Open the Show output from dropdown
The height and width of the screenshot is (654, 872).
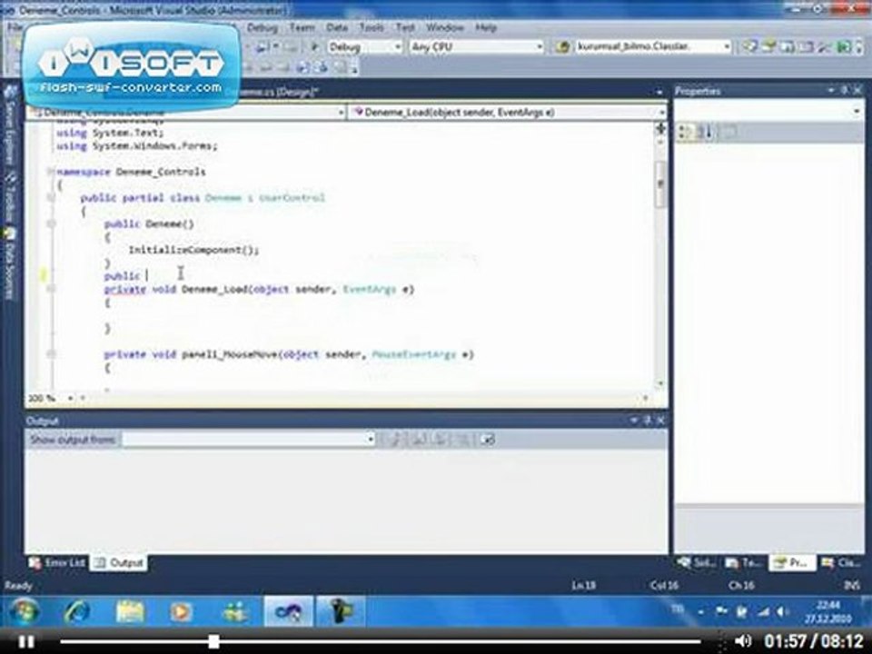(248, 440)
